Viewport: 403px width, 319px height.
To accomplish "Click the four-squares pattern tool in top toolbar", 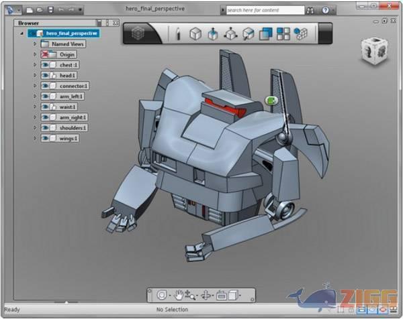I will pos(283,34).
